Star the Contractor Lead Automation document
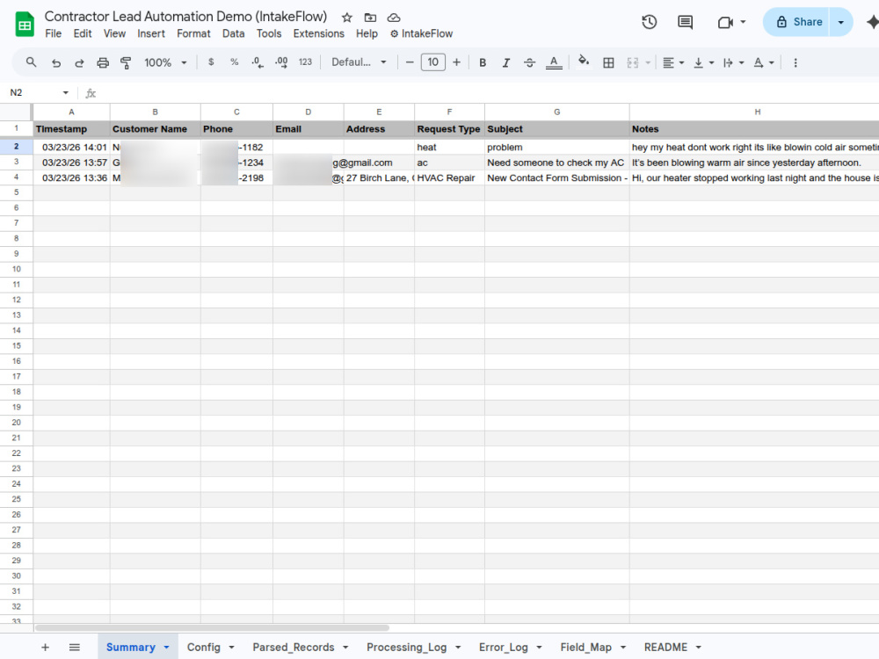Viewport: 879px width, 659px height. click(347, 18)
